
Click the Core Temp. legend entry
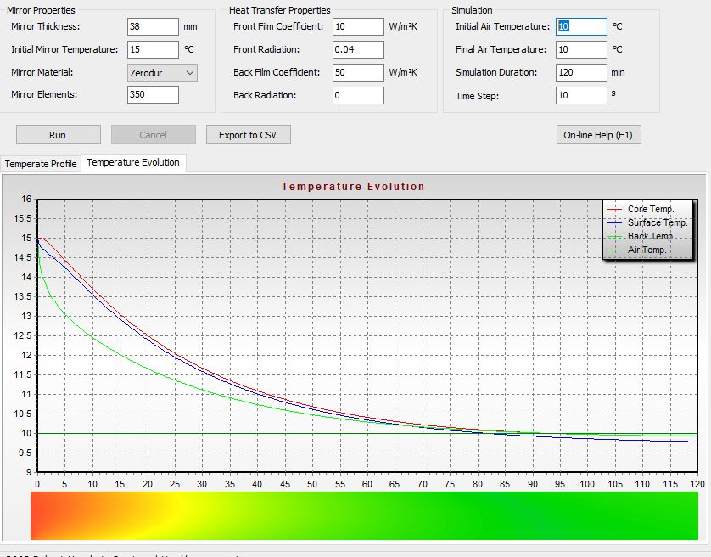[x=650, y=209]
